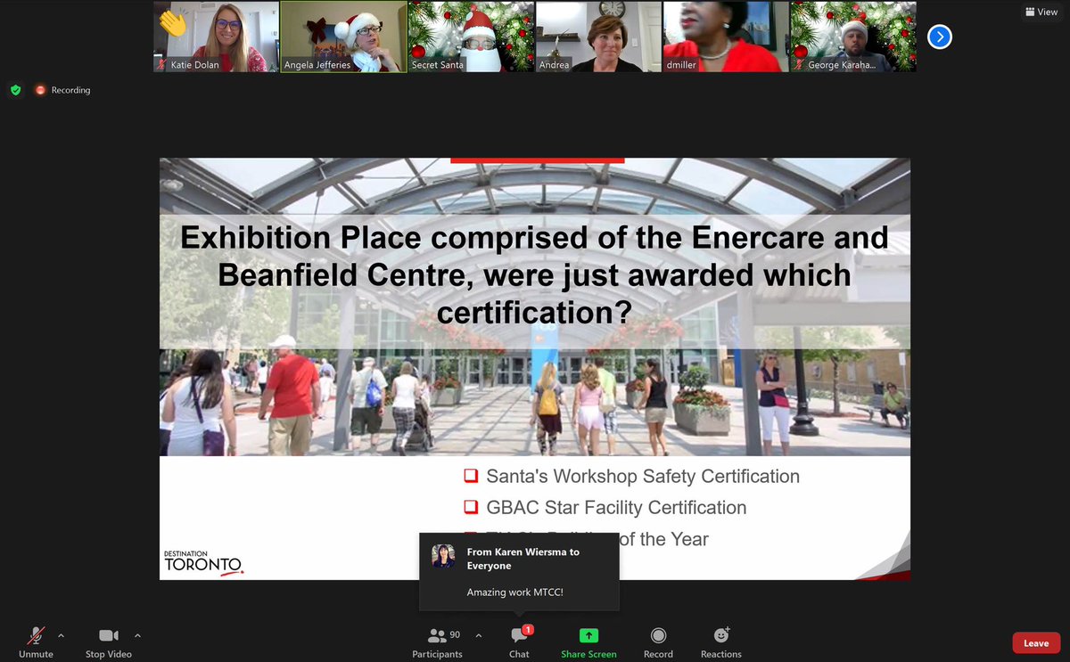Open the chat notification from Karen Wiersma
Viewport: 1070px width, 662px height.
click(x=520, y=572)
